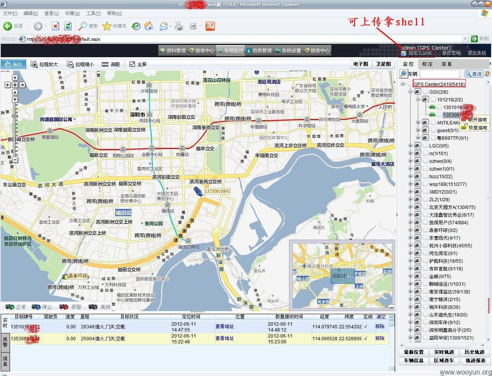The image size is (492, 376).
Task: Click the IE Back arrow icon
Action: coord(7,26)
